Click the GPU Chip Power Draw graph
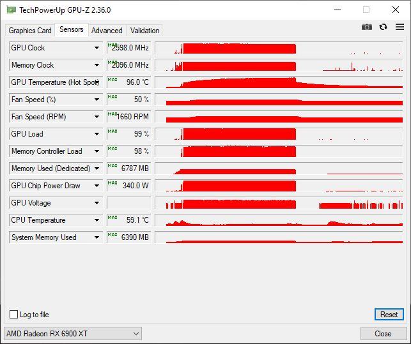411x344 pixels. point(279,186)
